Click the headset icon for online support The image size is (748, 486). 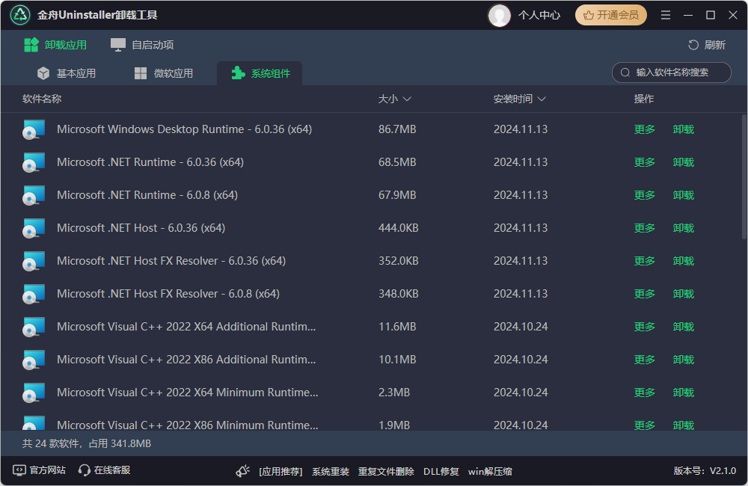pyautogui.click(x=85, y=470)
